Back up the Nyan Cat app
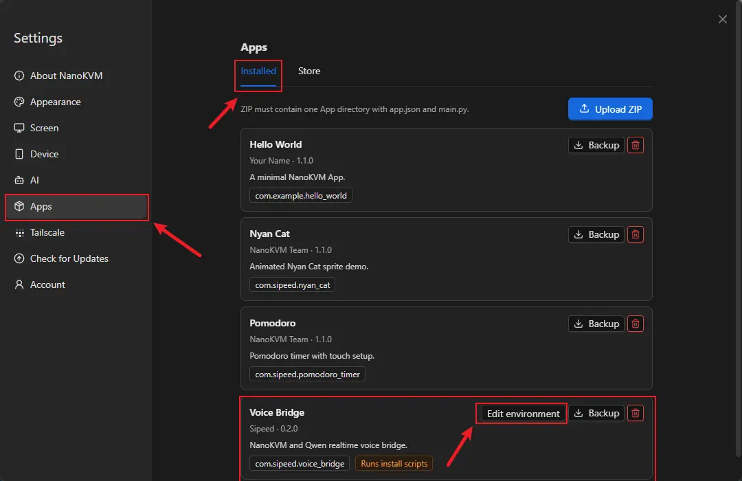 [x=596, y=234]
